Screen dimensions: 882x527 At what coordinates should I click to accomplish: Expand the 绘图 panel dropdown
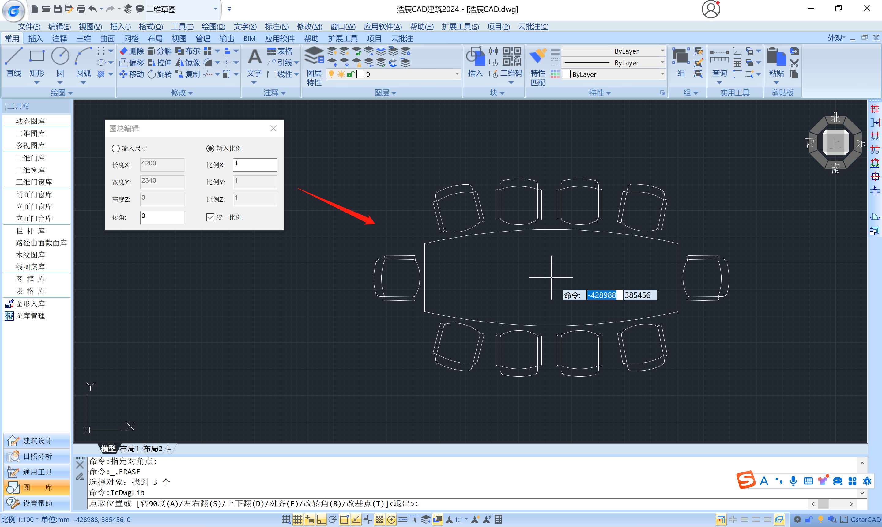[x=62, y=93]
